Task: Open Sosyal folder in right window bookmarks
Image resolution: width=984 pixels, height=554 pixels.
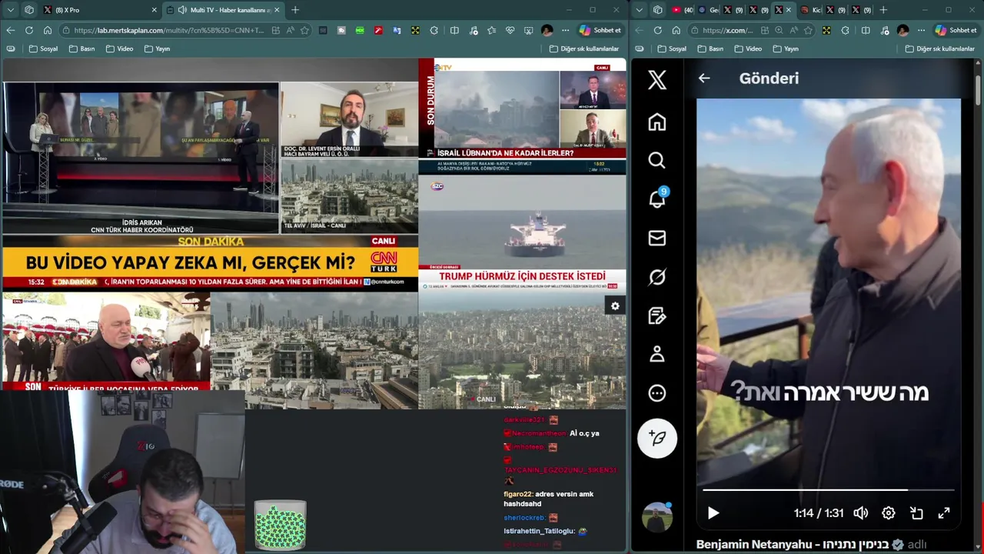Action: [x=672, y=48]
